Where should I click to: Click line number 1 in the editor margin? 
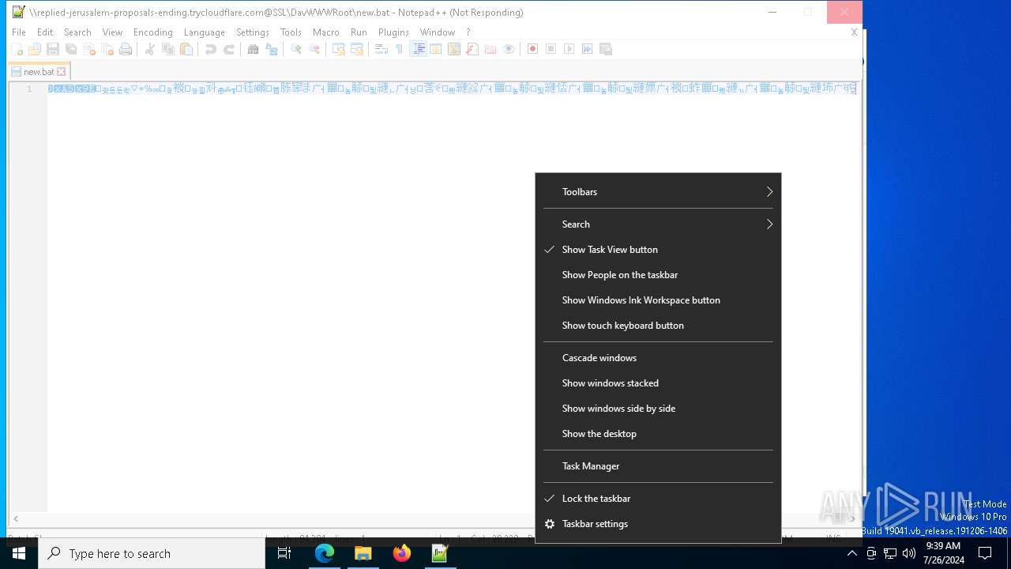point(29,89)
